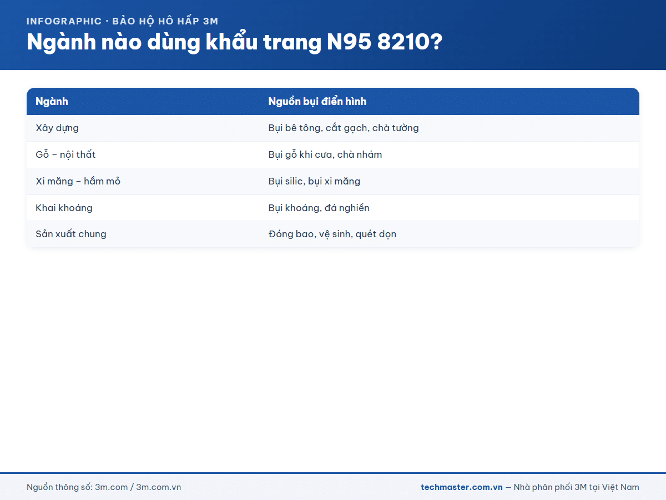The width and height of the screenshot is (666, 500).
Task: Click the title 'Ngành nào dùng khẩu trang N95 8210?'
Action: (234, 42)
